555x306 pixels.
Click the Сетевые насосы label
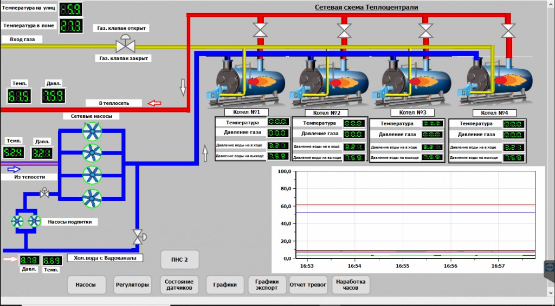click(91, 116)
